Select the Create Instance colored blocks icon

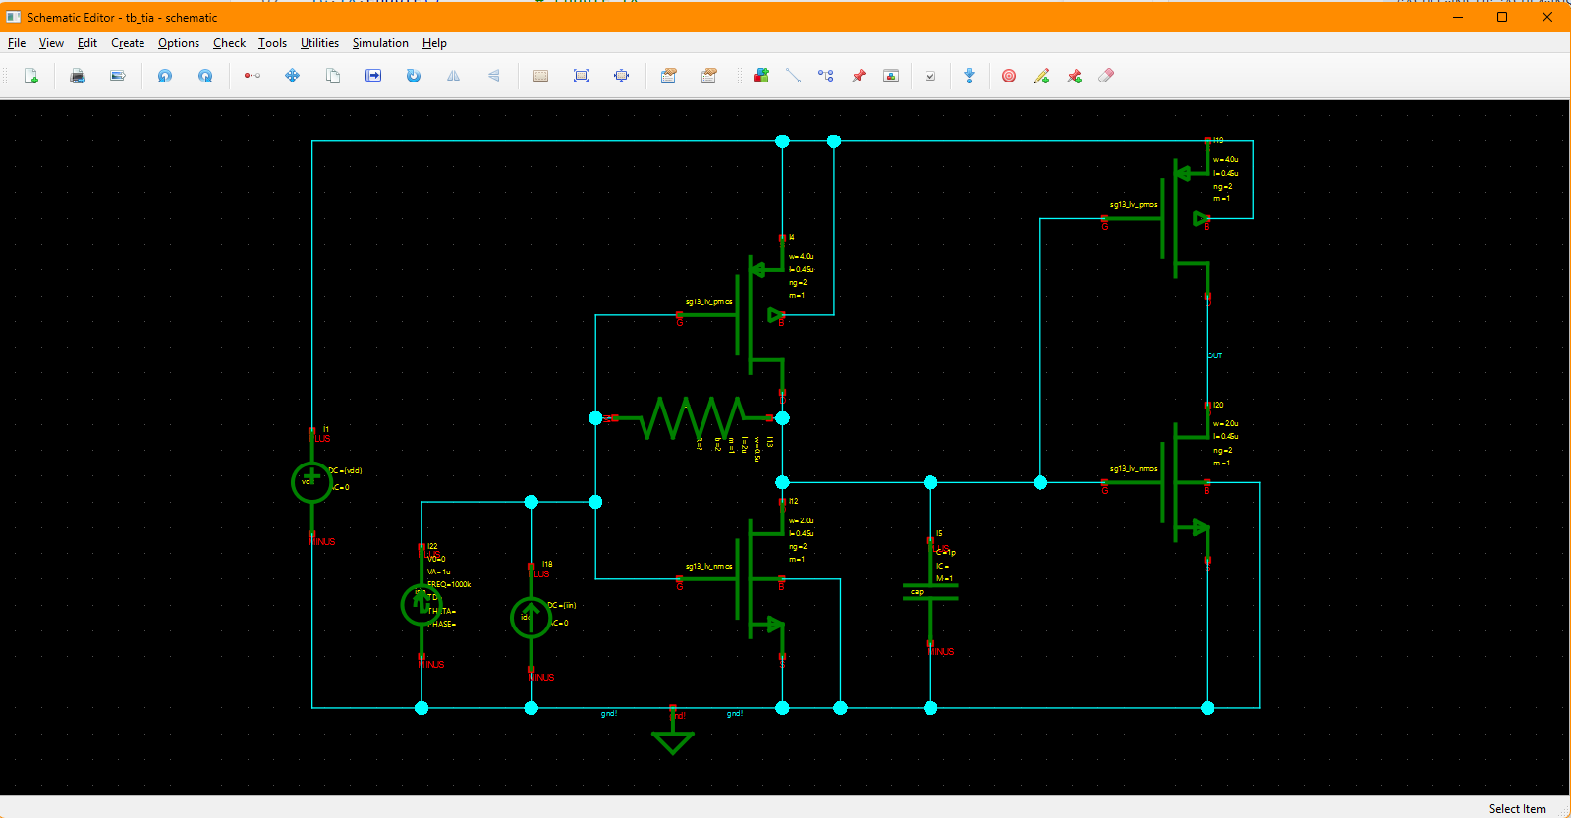[x=761, y=76]
